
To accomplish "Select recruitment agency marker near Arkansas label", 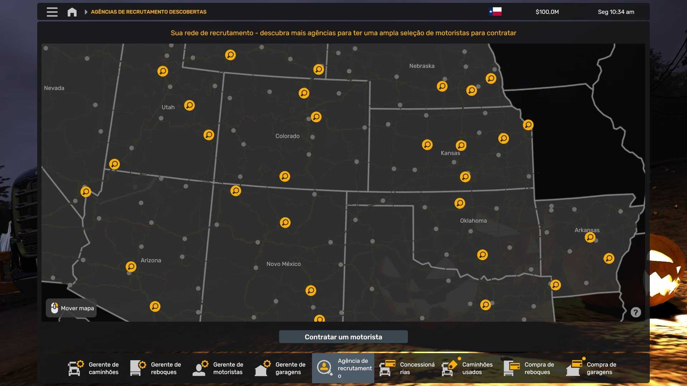I will [x=590, y=237].
